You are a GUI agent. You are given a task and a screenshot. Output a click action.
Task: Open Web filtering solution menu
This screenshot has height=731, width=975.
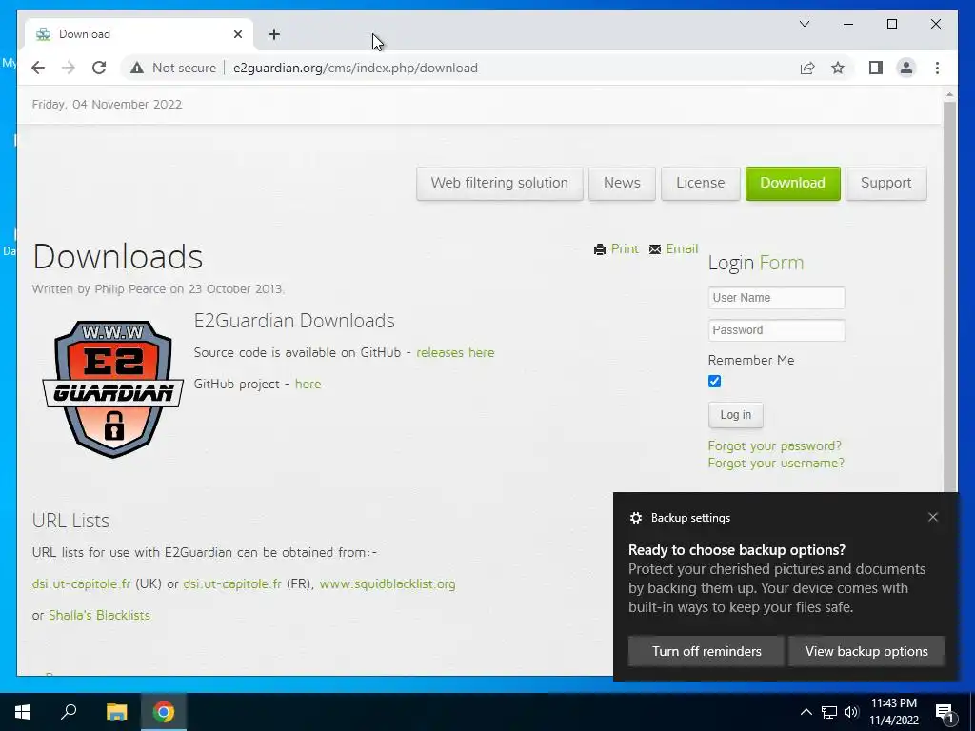(499, 183)
